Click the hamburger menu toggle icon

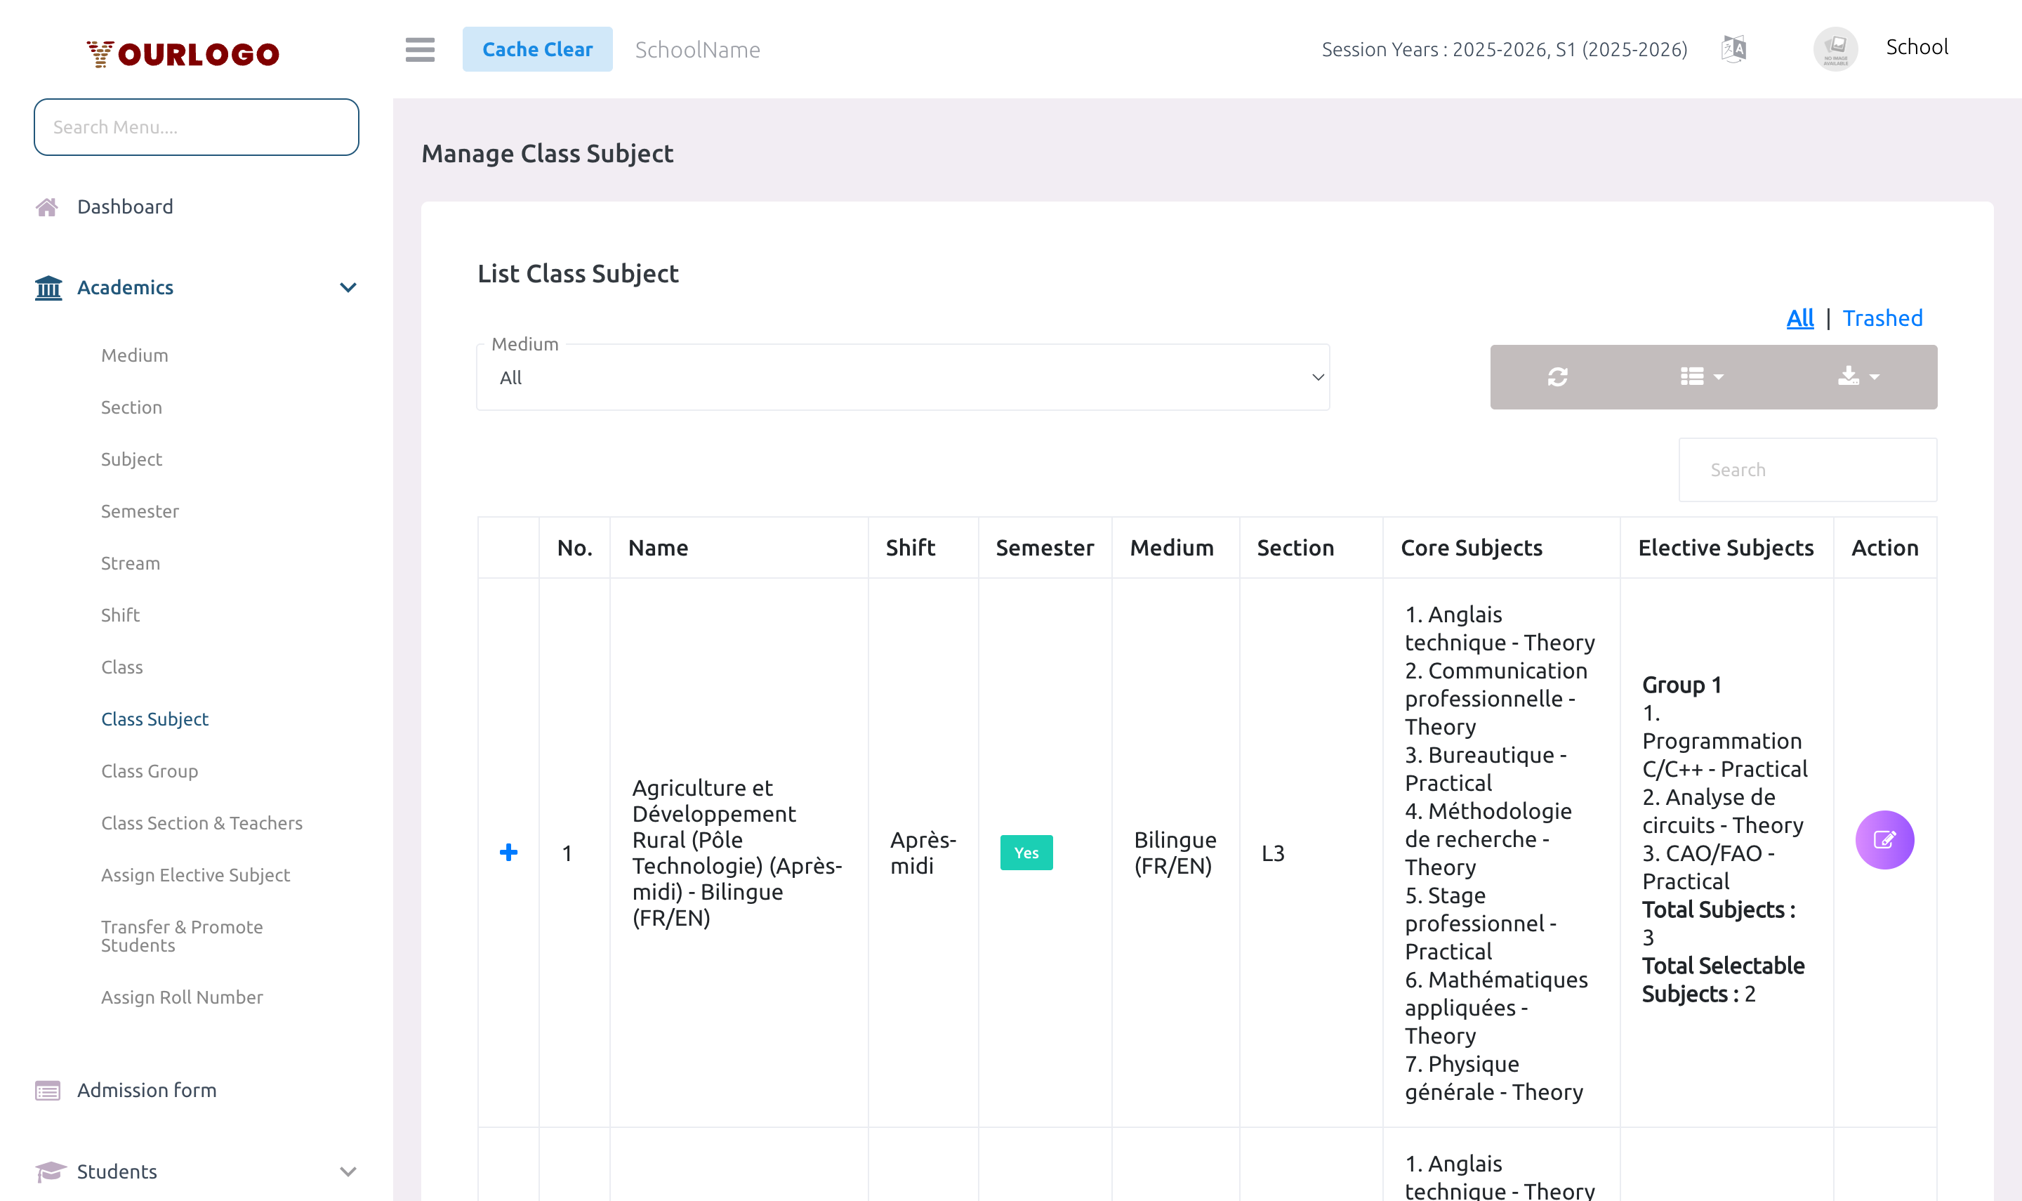pos(420,49)
